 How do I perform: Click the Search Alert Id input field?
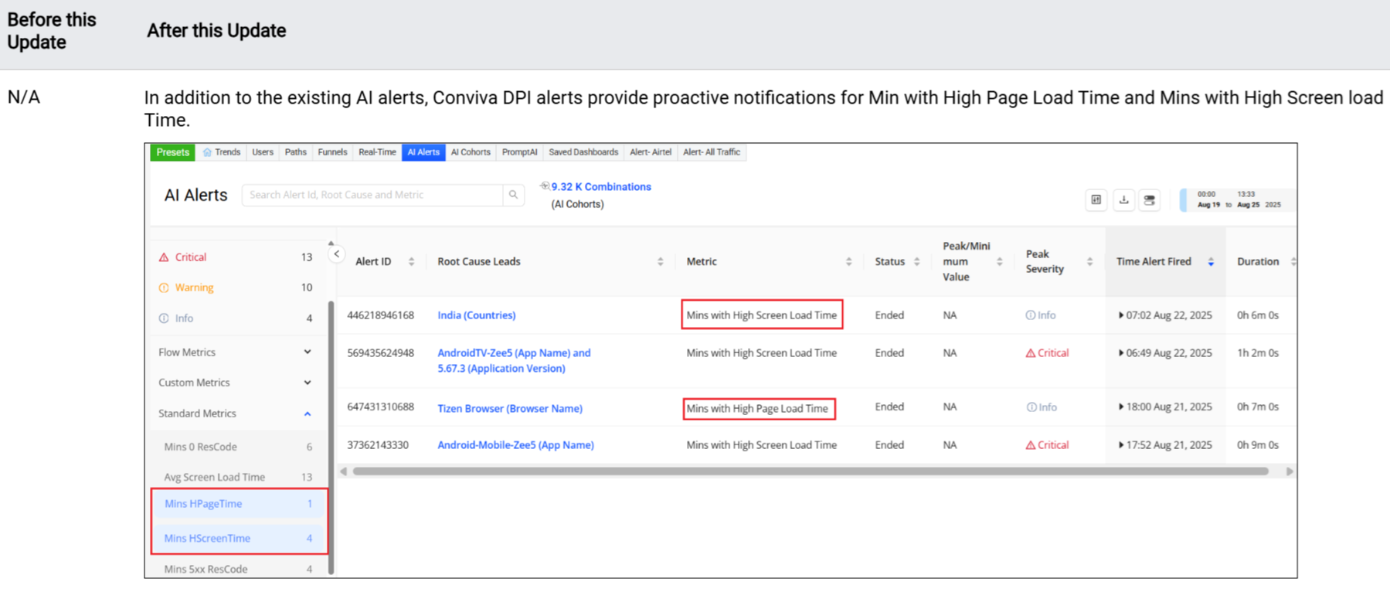(372, 195)
